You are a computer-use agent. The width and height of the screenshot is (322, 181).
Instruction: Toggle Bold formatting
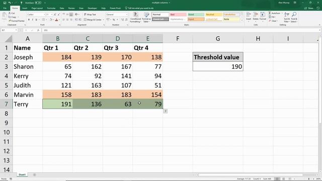(29, 20)
